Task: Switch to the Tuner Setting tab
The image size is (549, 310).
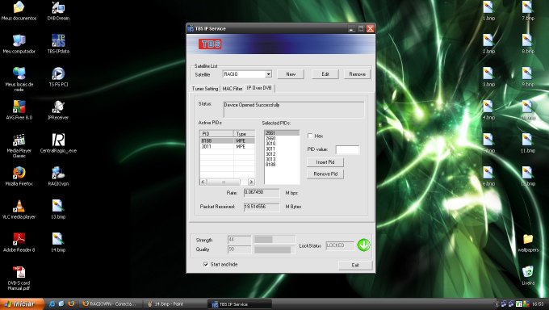Action: [205, 89]
